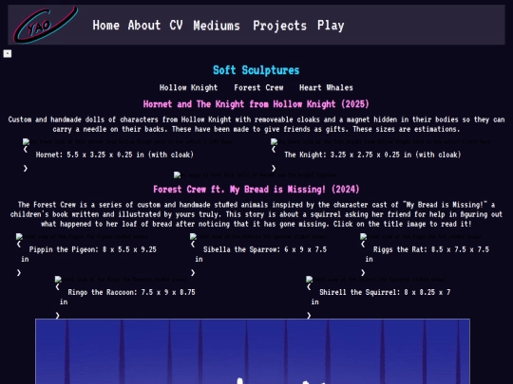Click the YAO logo in header
513x384 pixels.
click(x=46, y=26)
